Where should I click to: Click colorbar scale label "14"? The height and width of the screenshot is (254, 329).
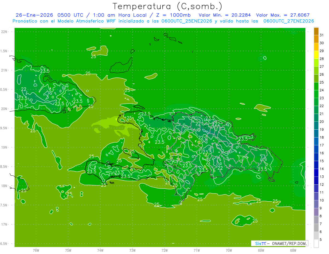point(322,169)
